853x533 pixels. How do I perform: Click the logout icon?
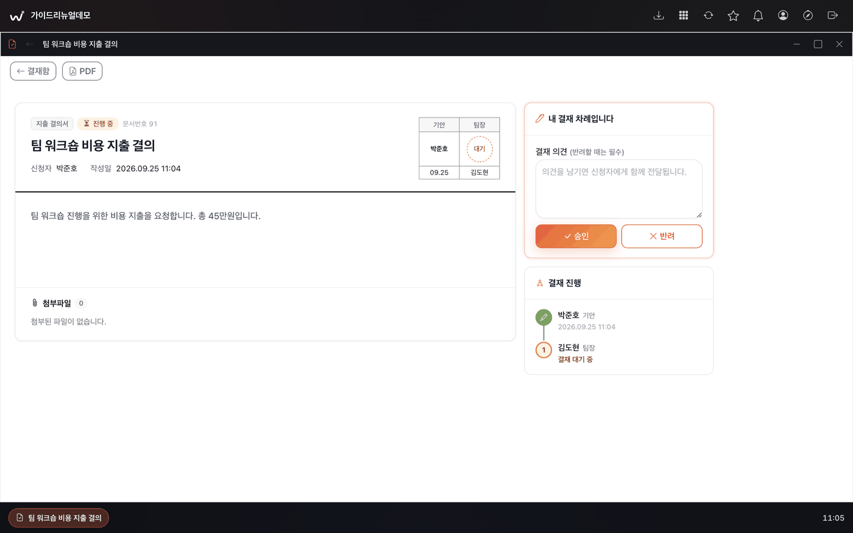pyautogui.click(x=833, y=15)
